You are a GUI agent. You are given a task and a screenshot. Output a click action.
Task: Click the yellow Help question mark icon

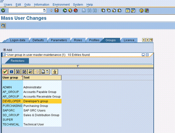(x=141, y=10)
